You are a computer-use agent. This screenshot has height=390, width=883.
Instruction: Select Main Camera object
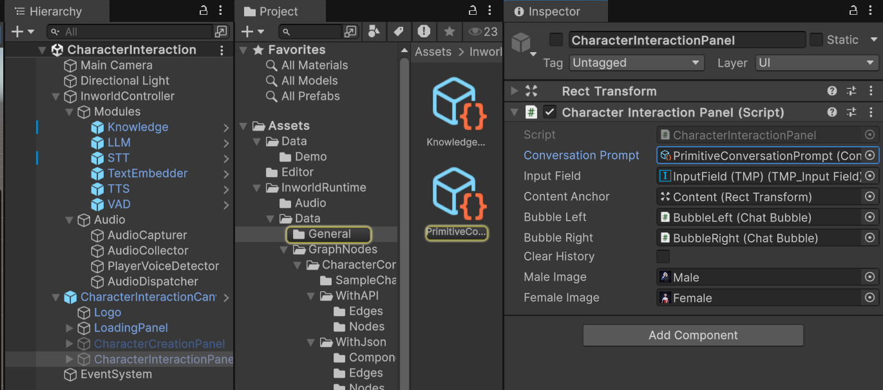(116, 65)
